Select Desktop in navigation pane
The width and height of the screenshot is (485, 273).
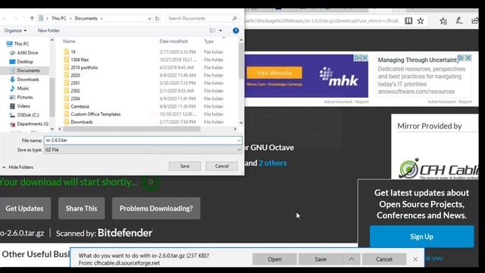pos(25,62)
